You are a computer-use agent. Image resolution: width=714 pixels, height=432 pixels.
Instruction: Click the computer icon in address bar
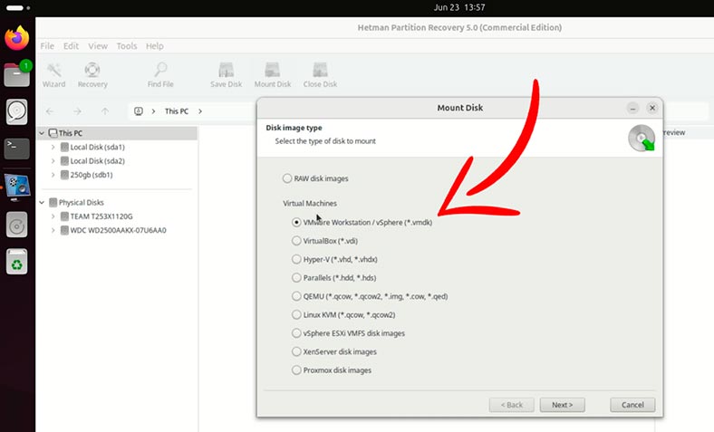click(139, 111)
